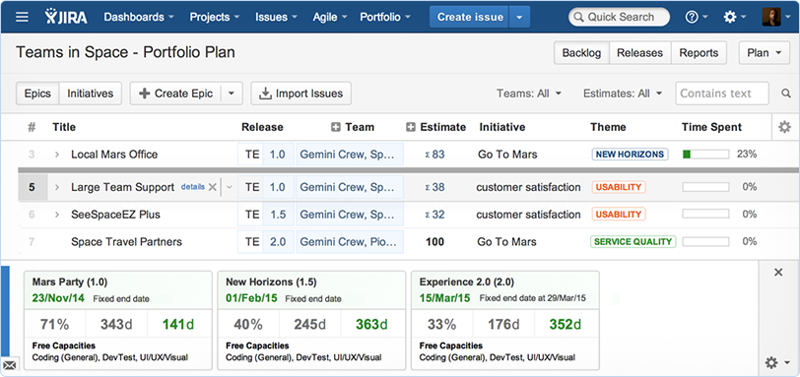
Task: Open the hamburger sidebar menu icon
Action: pos(22,17)
